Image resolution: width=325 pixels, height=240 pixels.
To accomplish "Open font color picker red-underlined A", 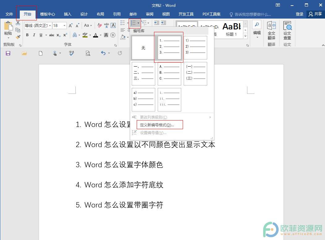I will point(96,35).
